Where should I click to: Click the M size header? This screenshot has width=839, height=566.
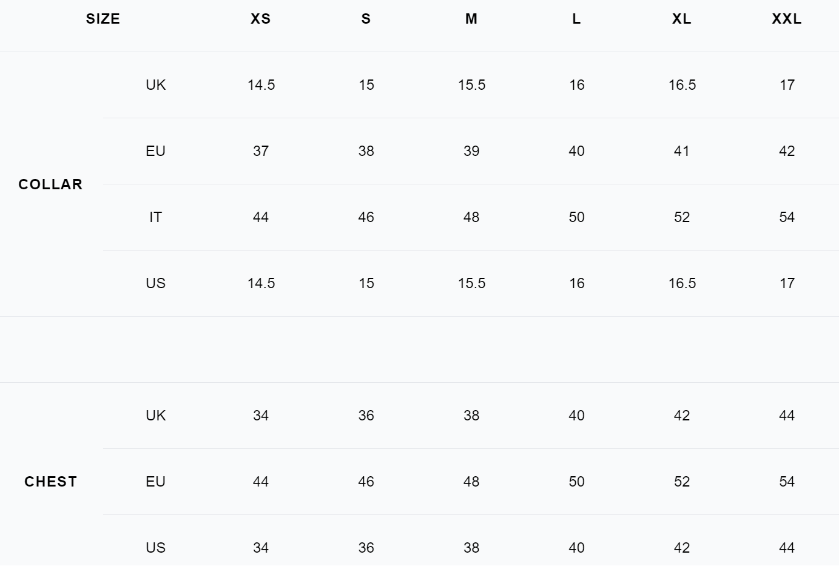pos(471,19)
